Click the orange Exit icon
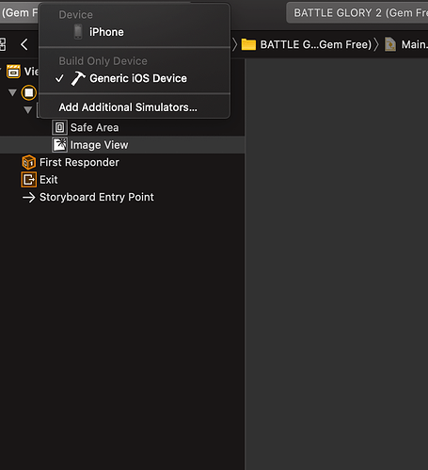This screenshot has width=428, height=470. coord(29,180)
